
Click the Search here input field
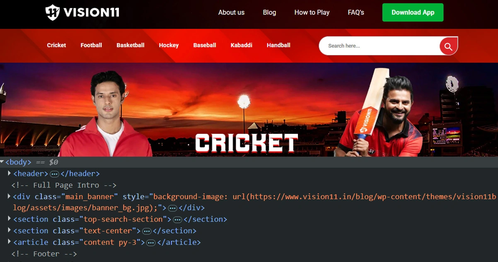[x=377, y=46]
